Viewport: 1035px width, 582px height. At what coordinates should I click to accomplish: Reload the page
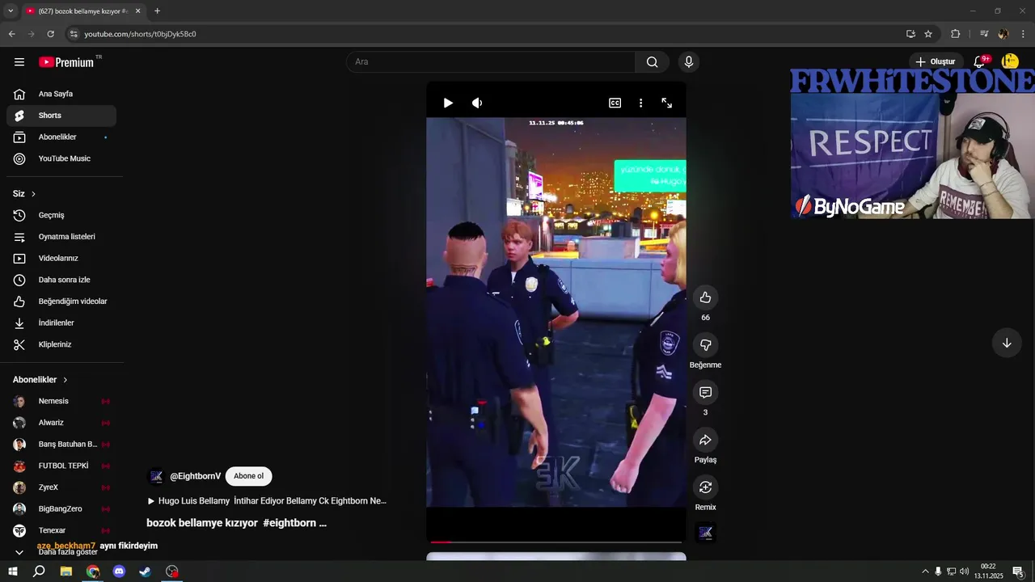click(x=50, y=34)
